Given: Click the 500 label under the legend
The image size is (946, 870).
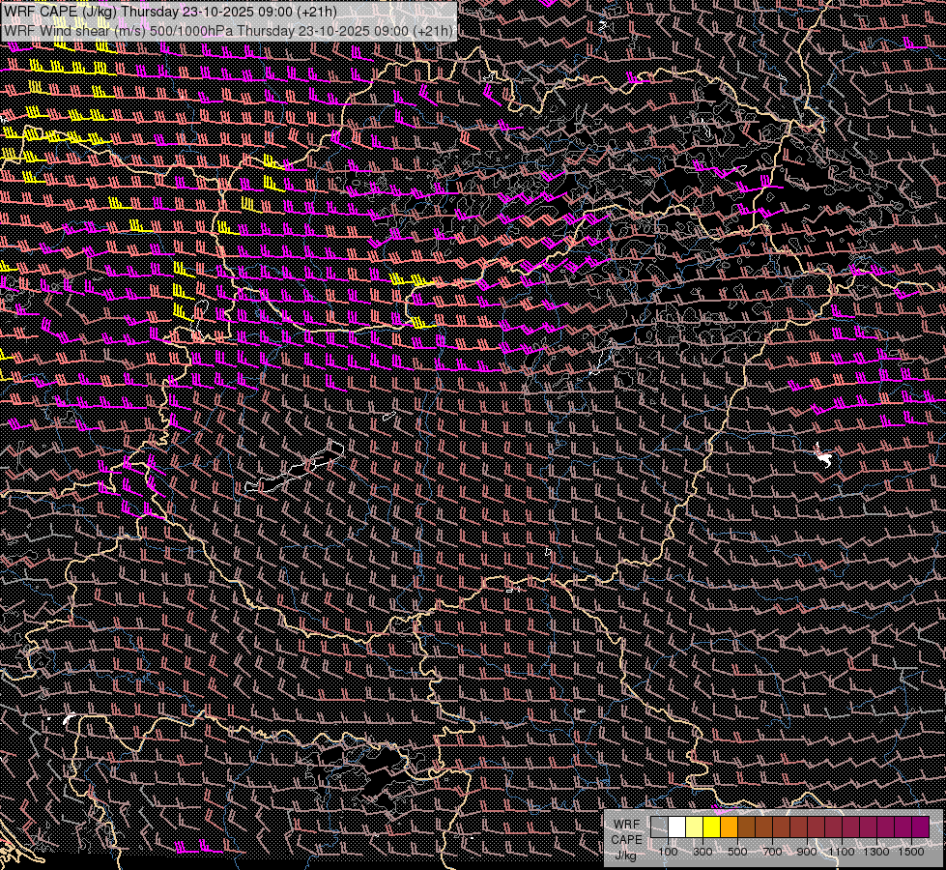Looking at the screenshot, I should [x=737, y=852].
